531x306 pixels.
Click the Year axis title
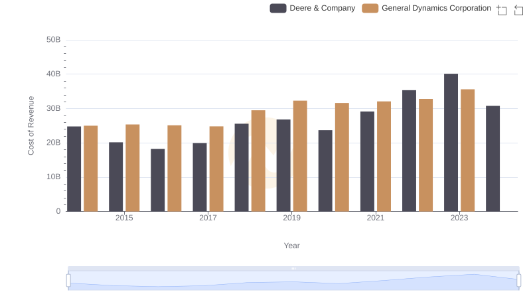[x=291, y=246]
